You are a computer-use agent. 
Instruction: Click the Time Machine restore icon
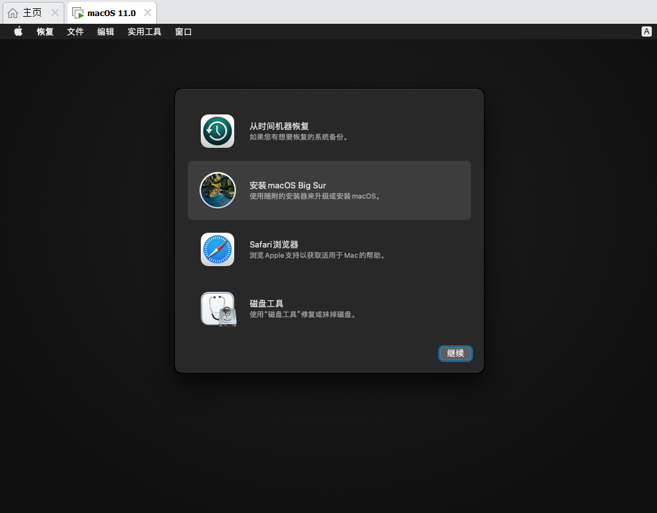(217, 131)
